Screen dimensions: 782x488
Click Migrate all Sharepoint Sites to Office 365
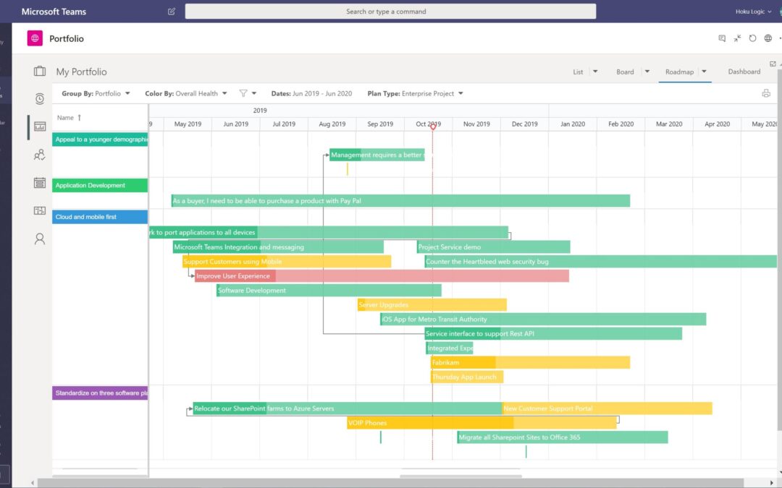coord(563,437)
